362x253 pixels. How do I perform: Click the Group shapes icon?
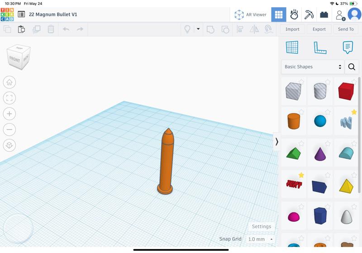tap(210, 29)
